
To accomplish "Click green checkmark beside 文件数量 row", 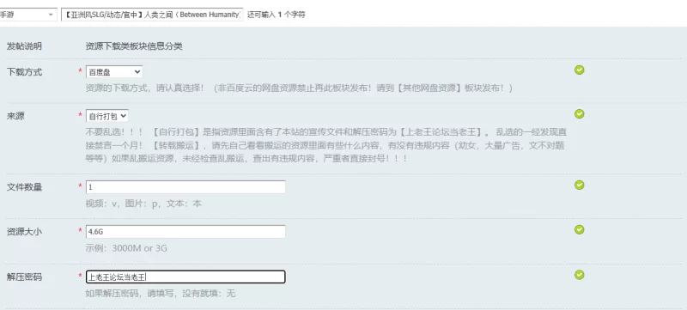I will click(579, 185).
